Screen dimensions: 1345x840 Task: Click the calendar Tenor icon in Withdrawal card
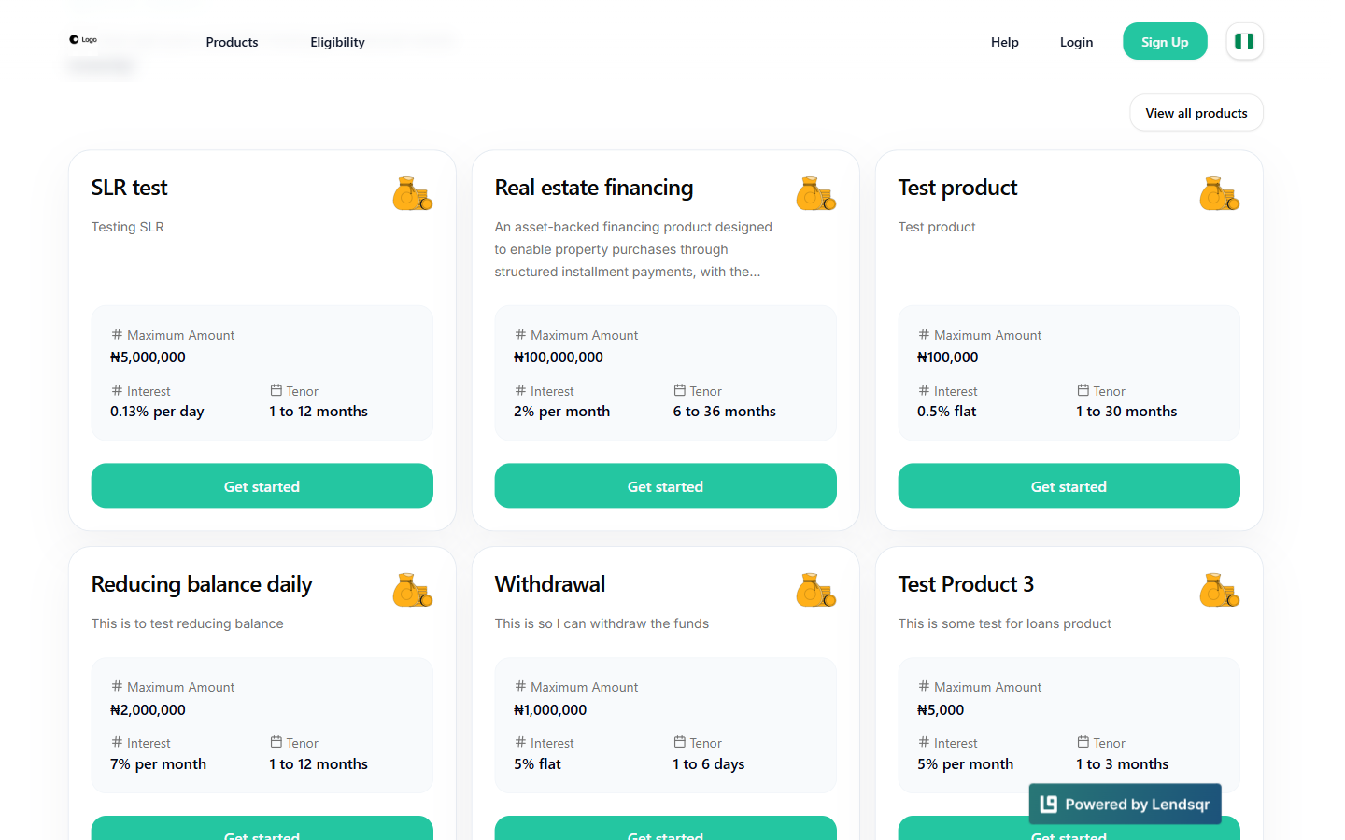point(680,742)
